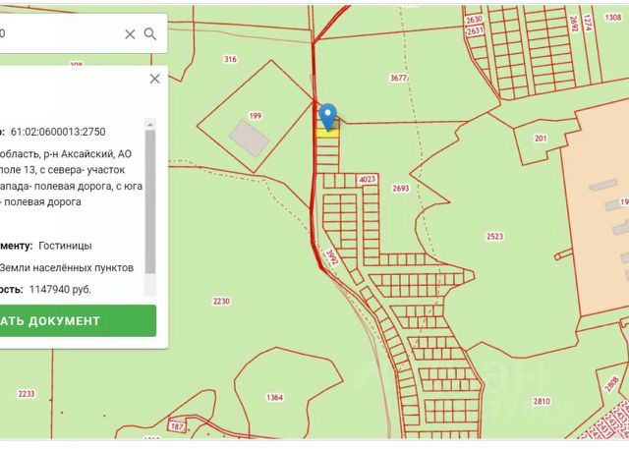Image resolution: width=629 pixels, height=449 pixels.
Task: Select parcel labeled 1364
Action: click(275, 397)
